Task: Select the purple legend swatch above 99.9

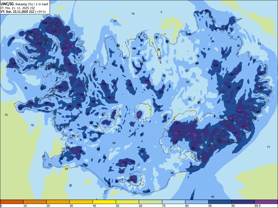Action: (x=266, y=202)
